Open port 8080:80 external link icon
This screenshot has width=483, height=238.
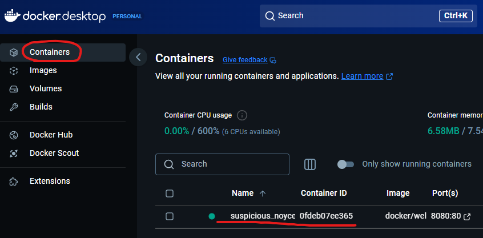tap(467, 217)
